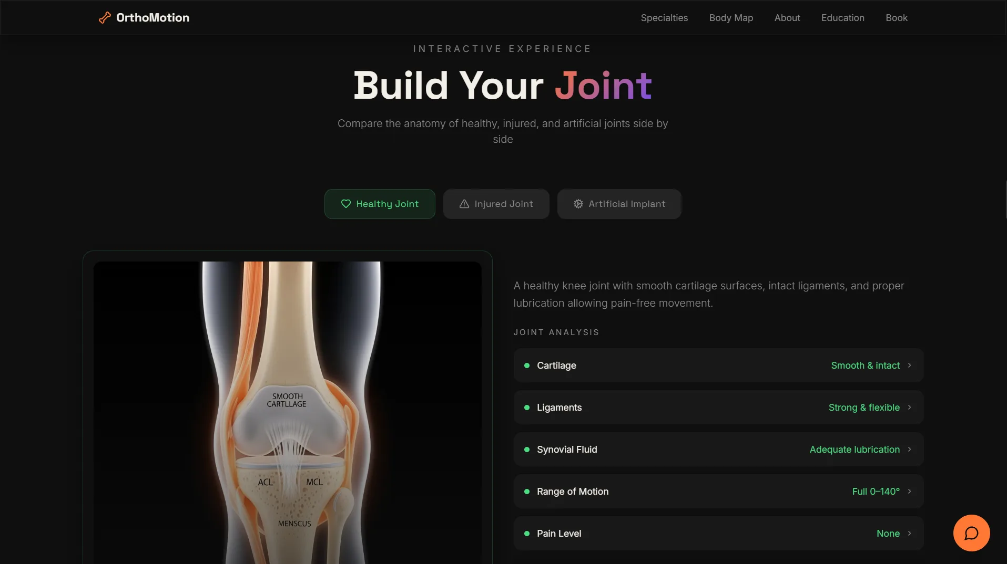Open the orange chat bubble icon
Screen dimensions: 1007x564
pos(971,533)
